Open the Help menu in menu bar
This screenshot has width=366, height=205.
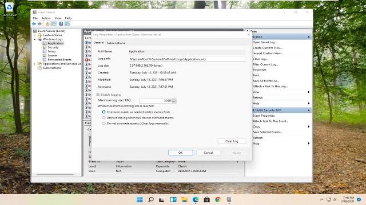tap(68, 18)
